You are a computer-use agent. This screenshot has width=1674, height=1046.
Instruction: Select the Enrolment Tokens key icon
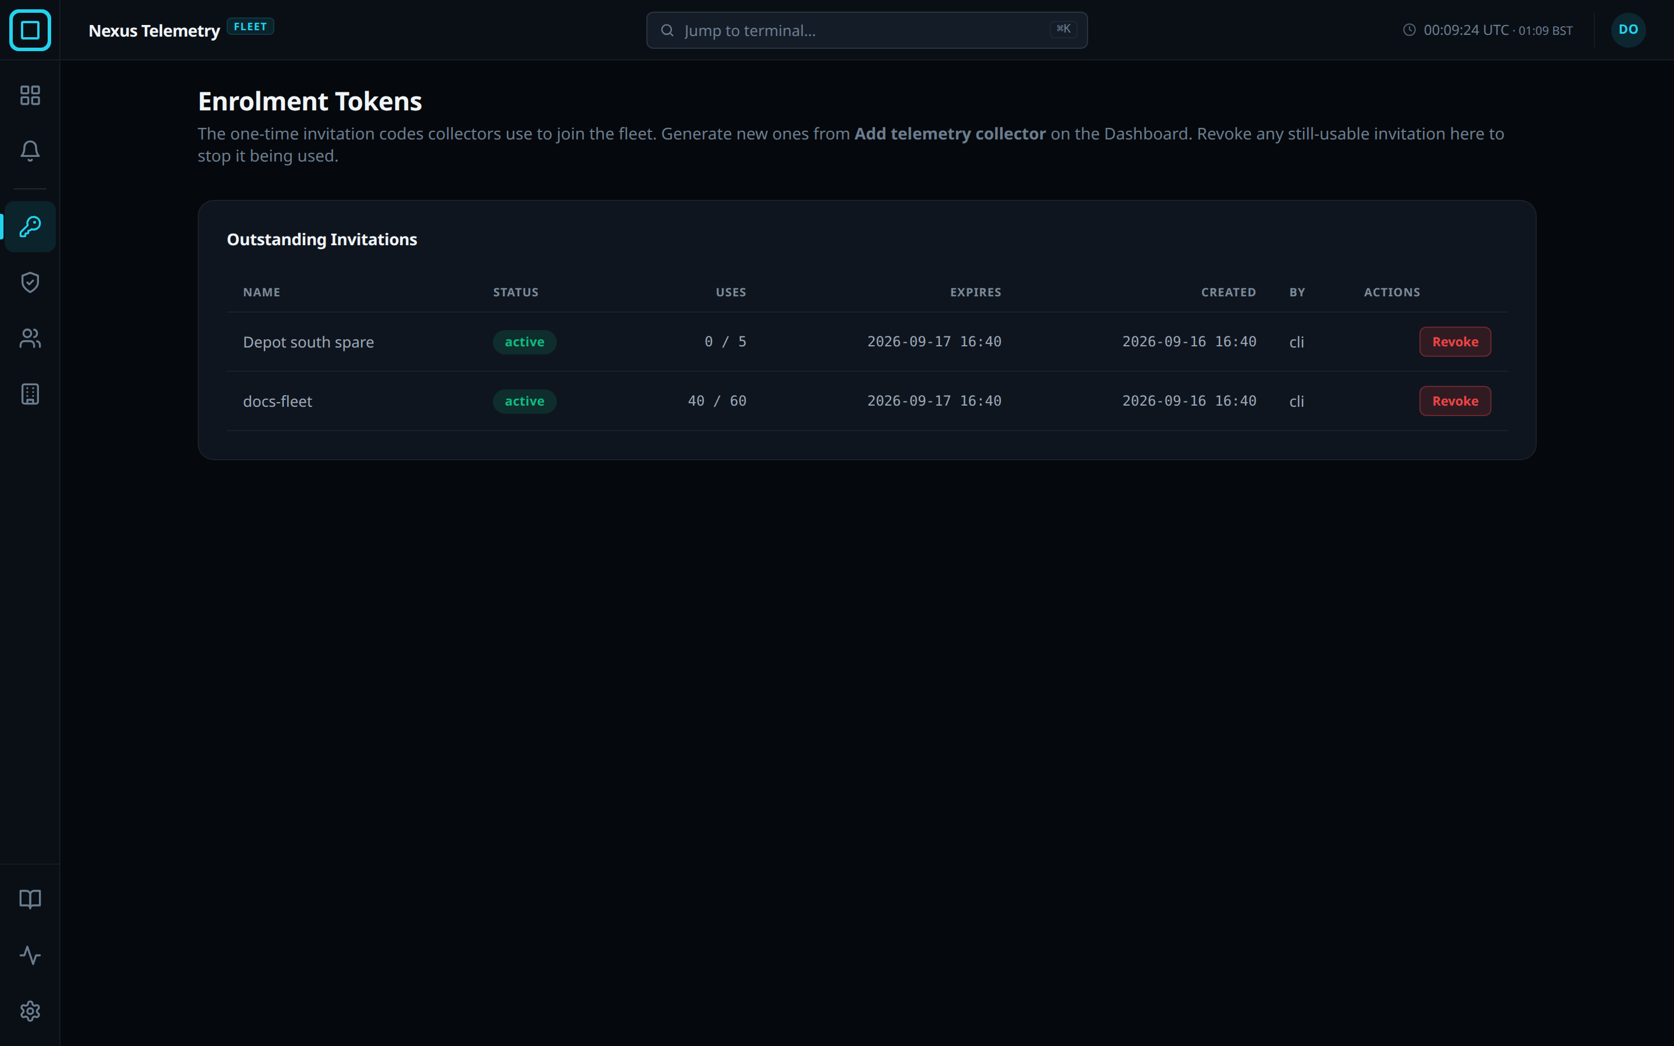click(x=30, y=226)
